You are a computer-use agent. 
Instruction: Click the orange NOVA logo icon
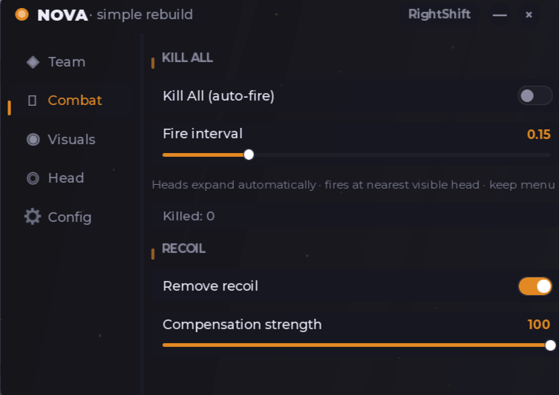point(21,15)
